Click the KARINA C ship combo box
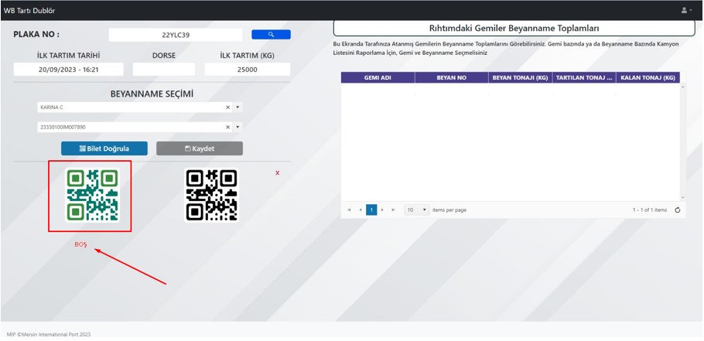 [139, 107]
